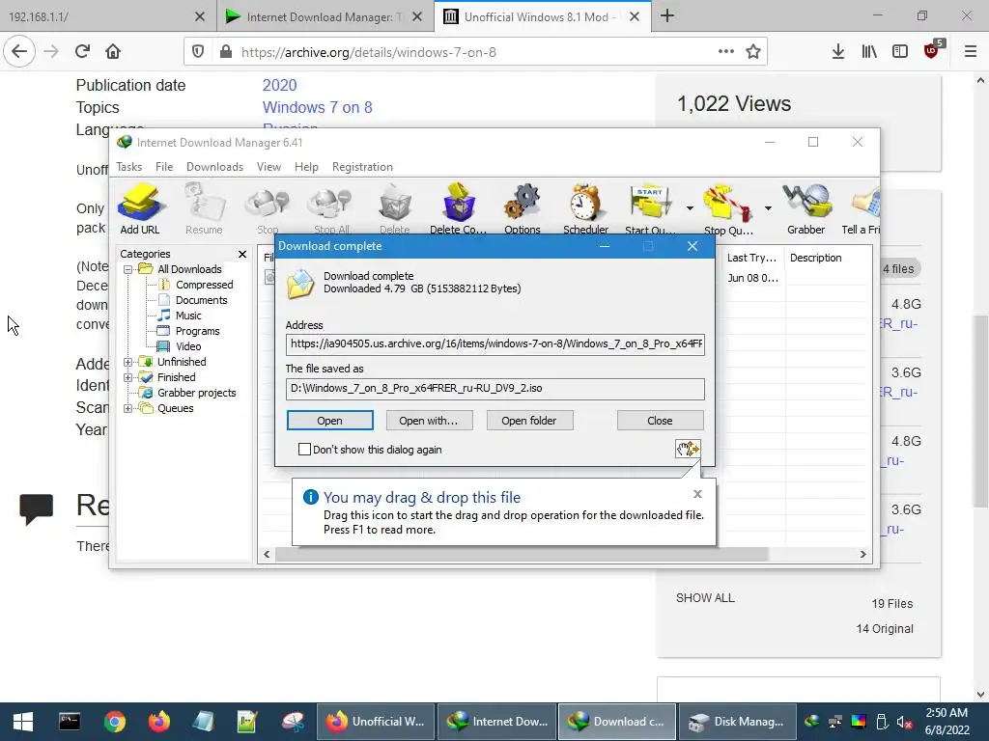Click the IDM scrollbar right arrow
Screen dimensions: 989x741
[862, 555]
